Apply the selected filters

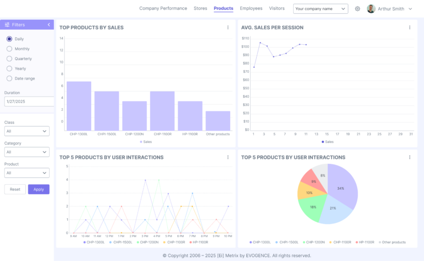click(x=39, y=189)
